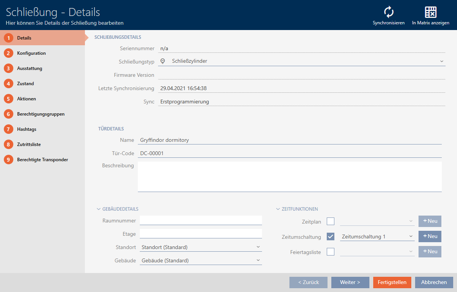Switch to the Berechtigungsgruppen tab
457x292 pixels.
click(x=40, y=114)
